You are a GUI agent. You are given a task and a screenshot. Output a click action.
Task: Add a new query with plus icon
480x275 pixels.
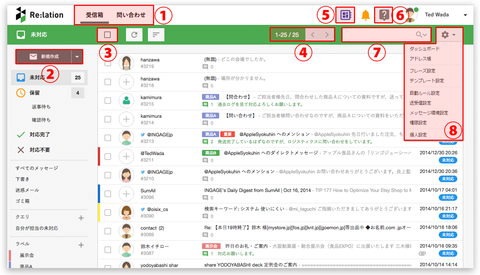pos(81,218)
